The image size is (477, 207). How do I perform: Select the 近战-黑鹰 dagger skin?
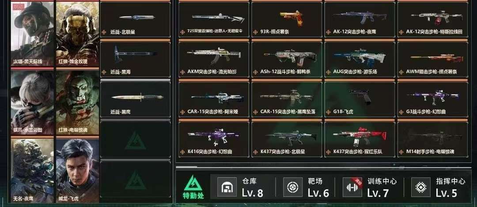coord(135,99)
